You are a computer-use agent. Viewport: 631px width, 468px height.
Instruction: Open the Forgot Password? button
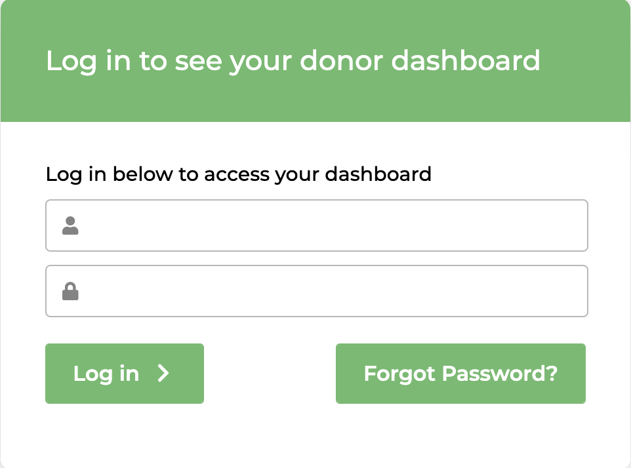coord(460,374)
